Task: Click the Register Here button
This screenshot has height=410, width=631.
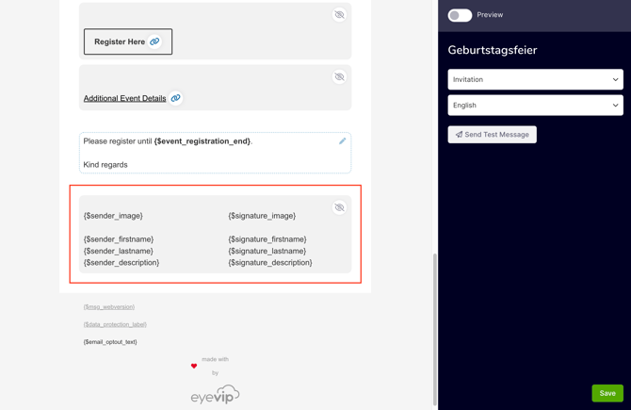Action: point(120,41)
